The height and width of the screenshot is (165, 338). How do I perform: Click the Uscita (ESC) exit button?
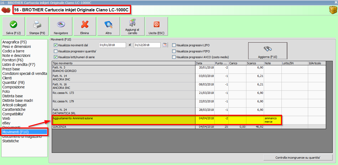(x=157, y=26)
